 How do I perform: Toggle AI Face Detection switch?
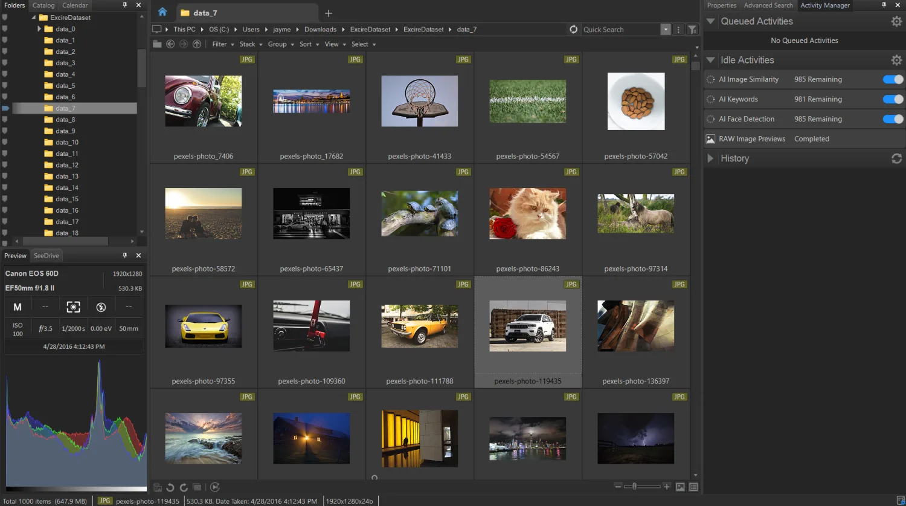pyautogui.click(x=893, y=119)
